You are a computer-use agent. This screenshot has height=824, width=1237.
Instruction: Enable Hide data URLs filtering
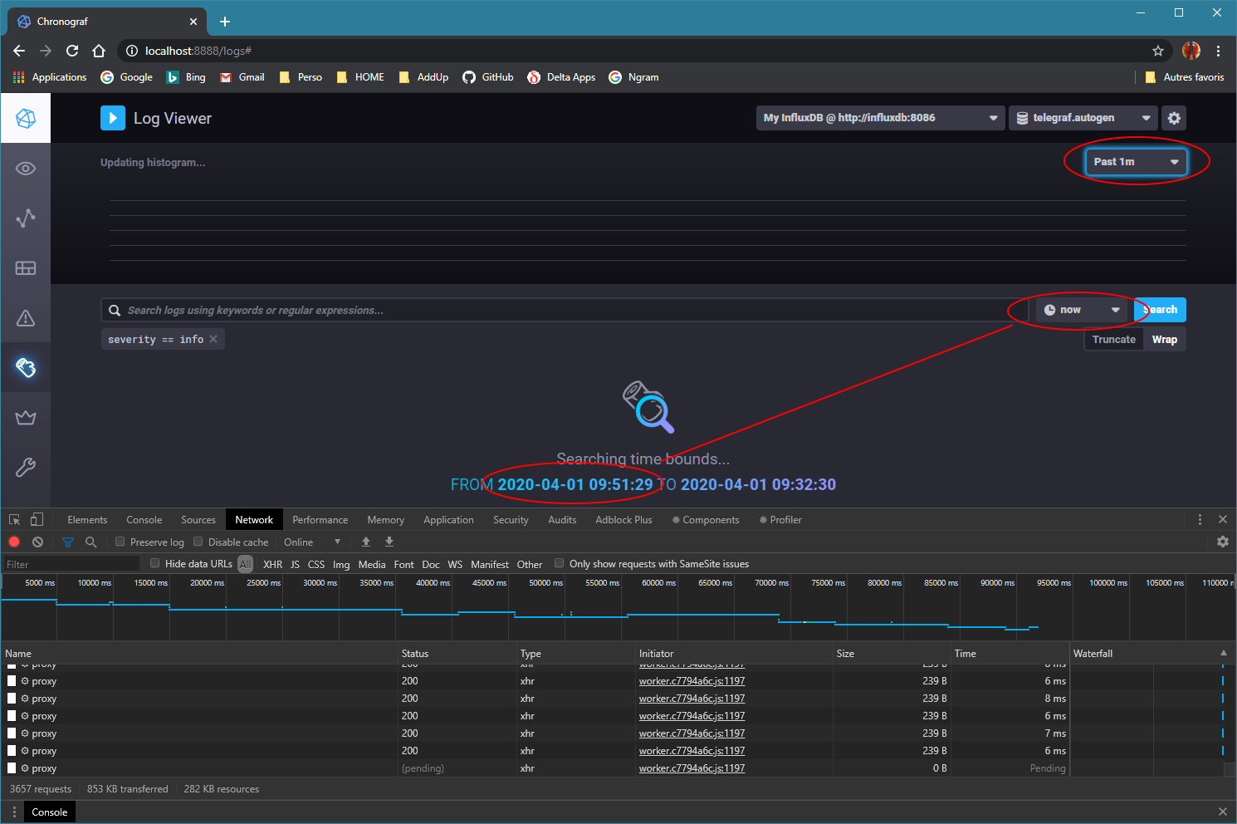coord(154,562)
